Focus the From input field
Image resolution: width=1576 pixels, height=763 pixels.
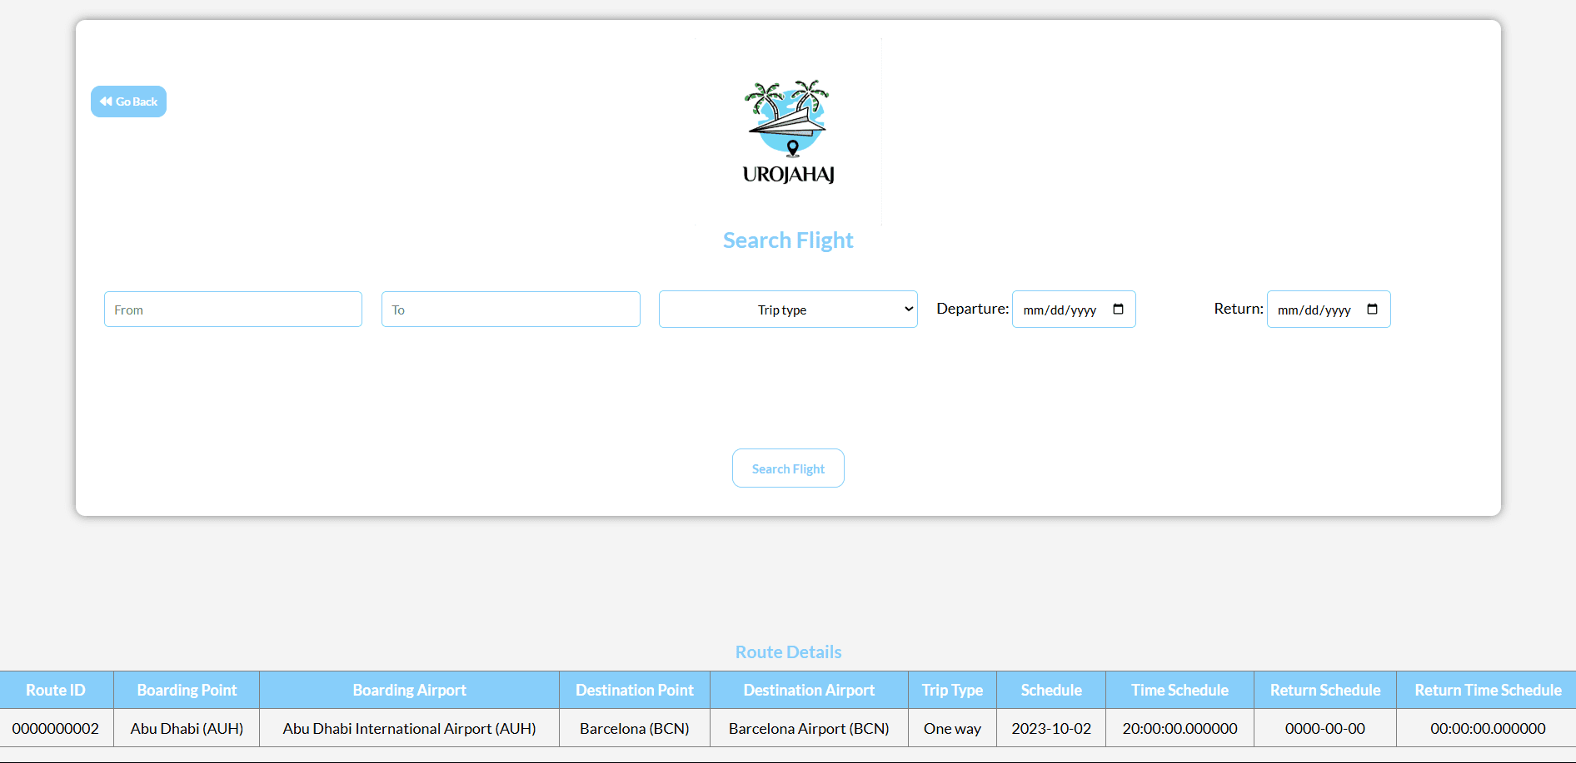[x=233, y=310]
